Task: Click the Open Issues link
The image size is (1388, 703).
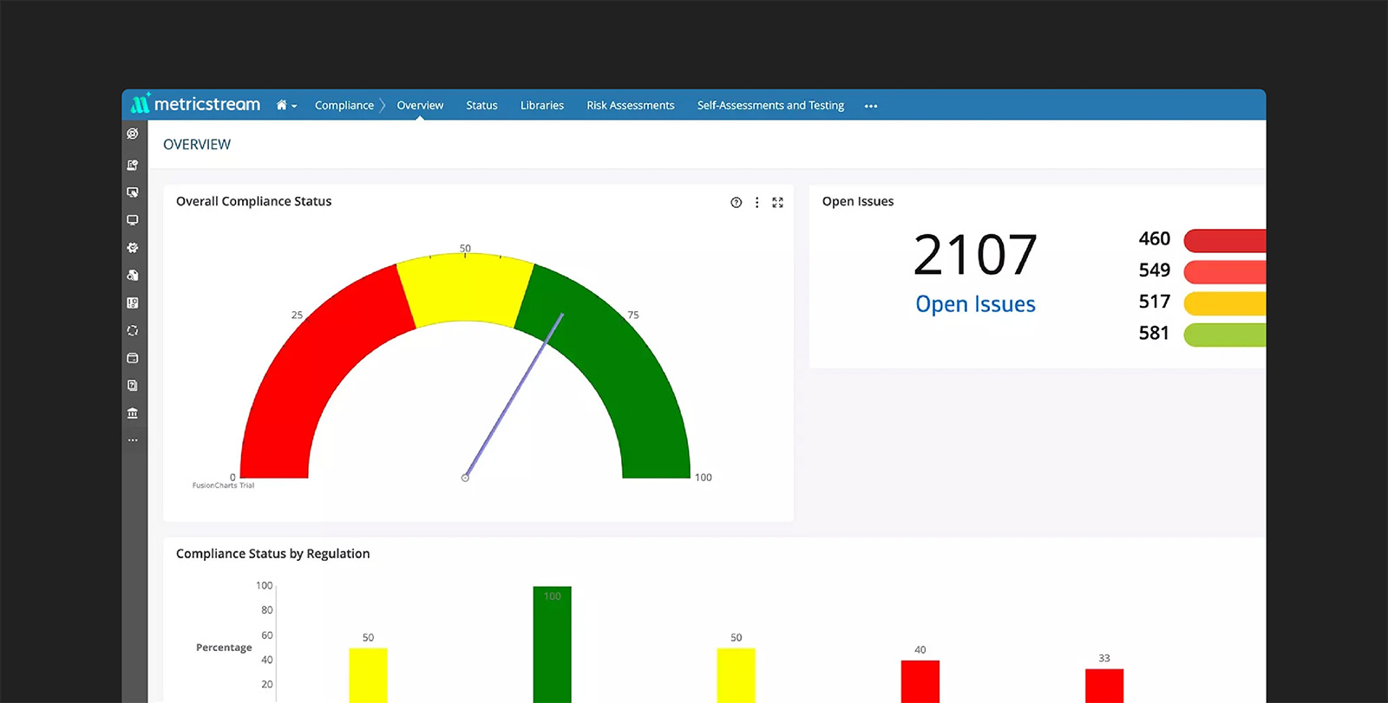Action: (975, 304)
